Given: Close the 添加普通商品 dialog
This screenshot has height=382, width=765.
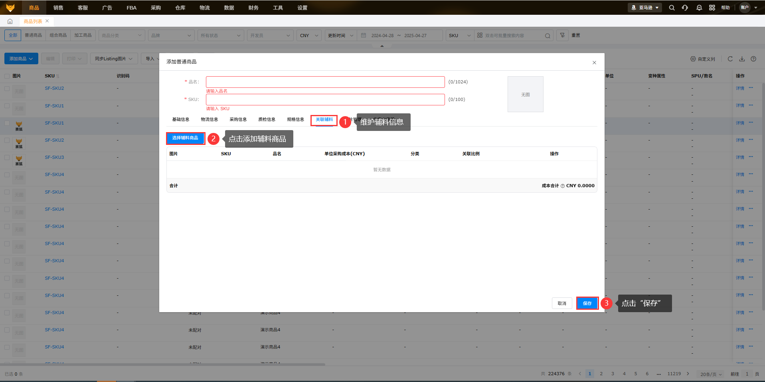Looking at the screenshot, I should coord(594,63).
